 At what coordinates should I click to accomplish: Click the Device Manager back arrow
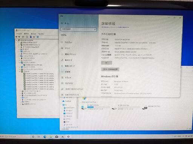(16, 37)
